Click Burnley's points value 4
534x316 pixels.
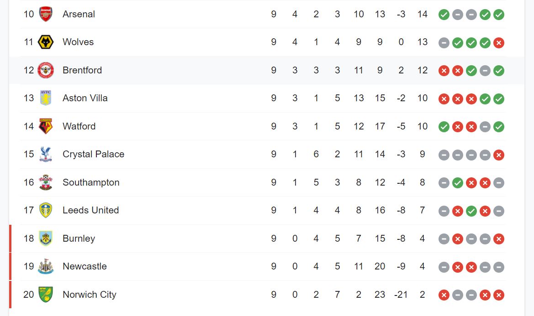point(422,238)
